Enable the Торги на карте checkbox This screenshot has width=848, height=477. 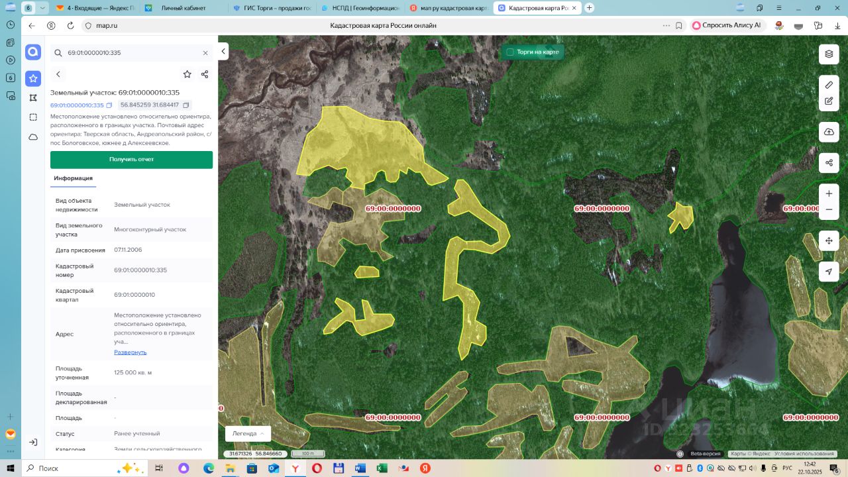(510, 52)
